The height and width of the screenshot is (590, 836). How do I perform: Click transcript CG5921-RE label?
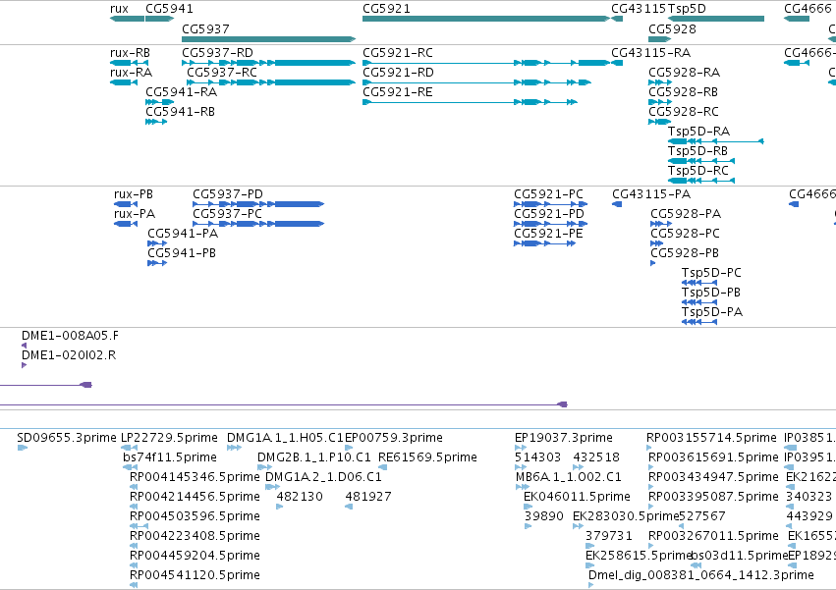click(398, 92)
